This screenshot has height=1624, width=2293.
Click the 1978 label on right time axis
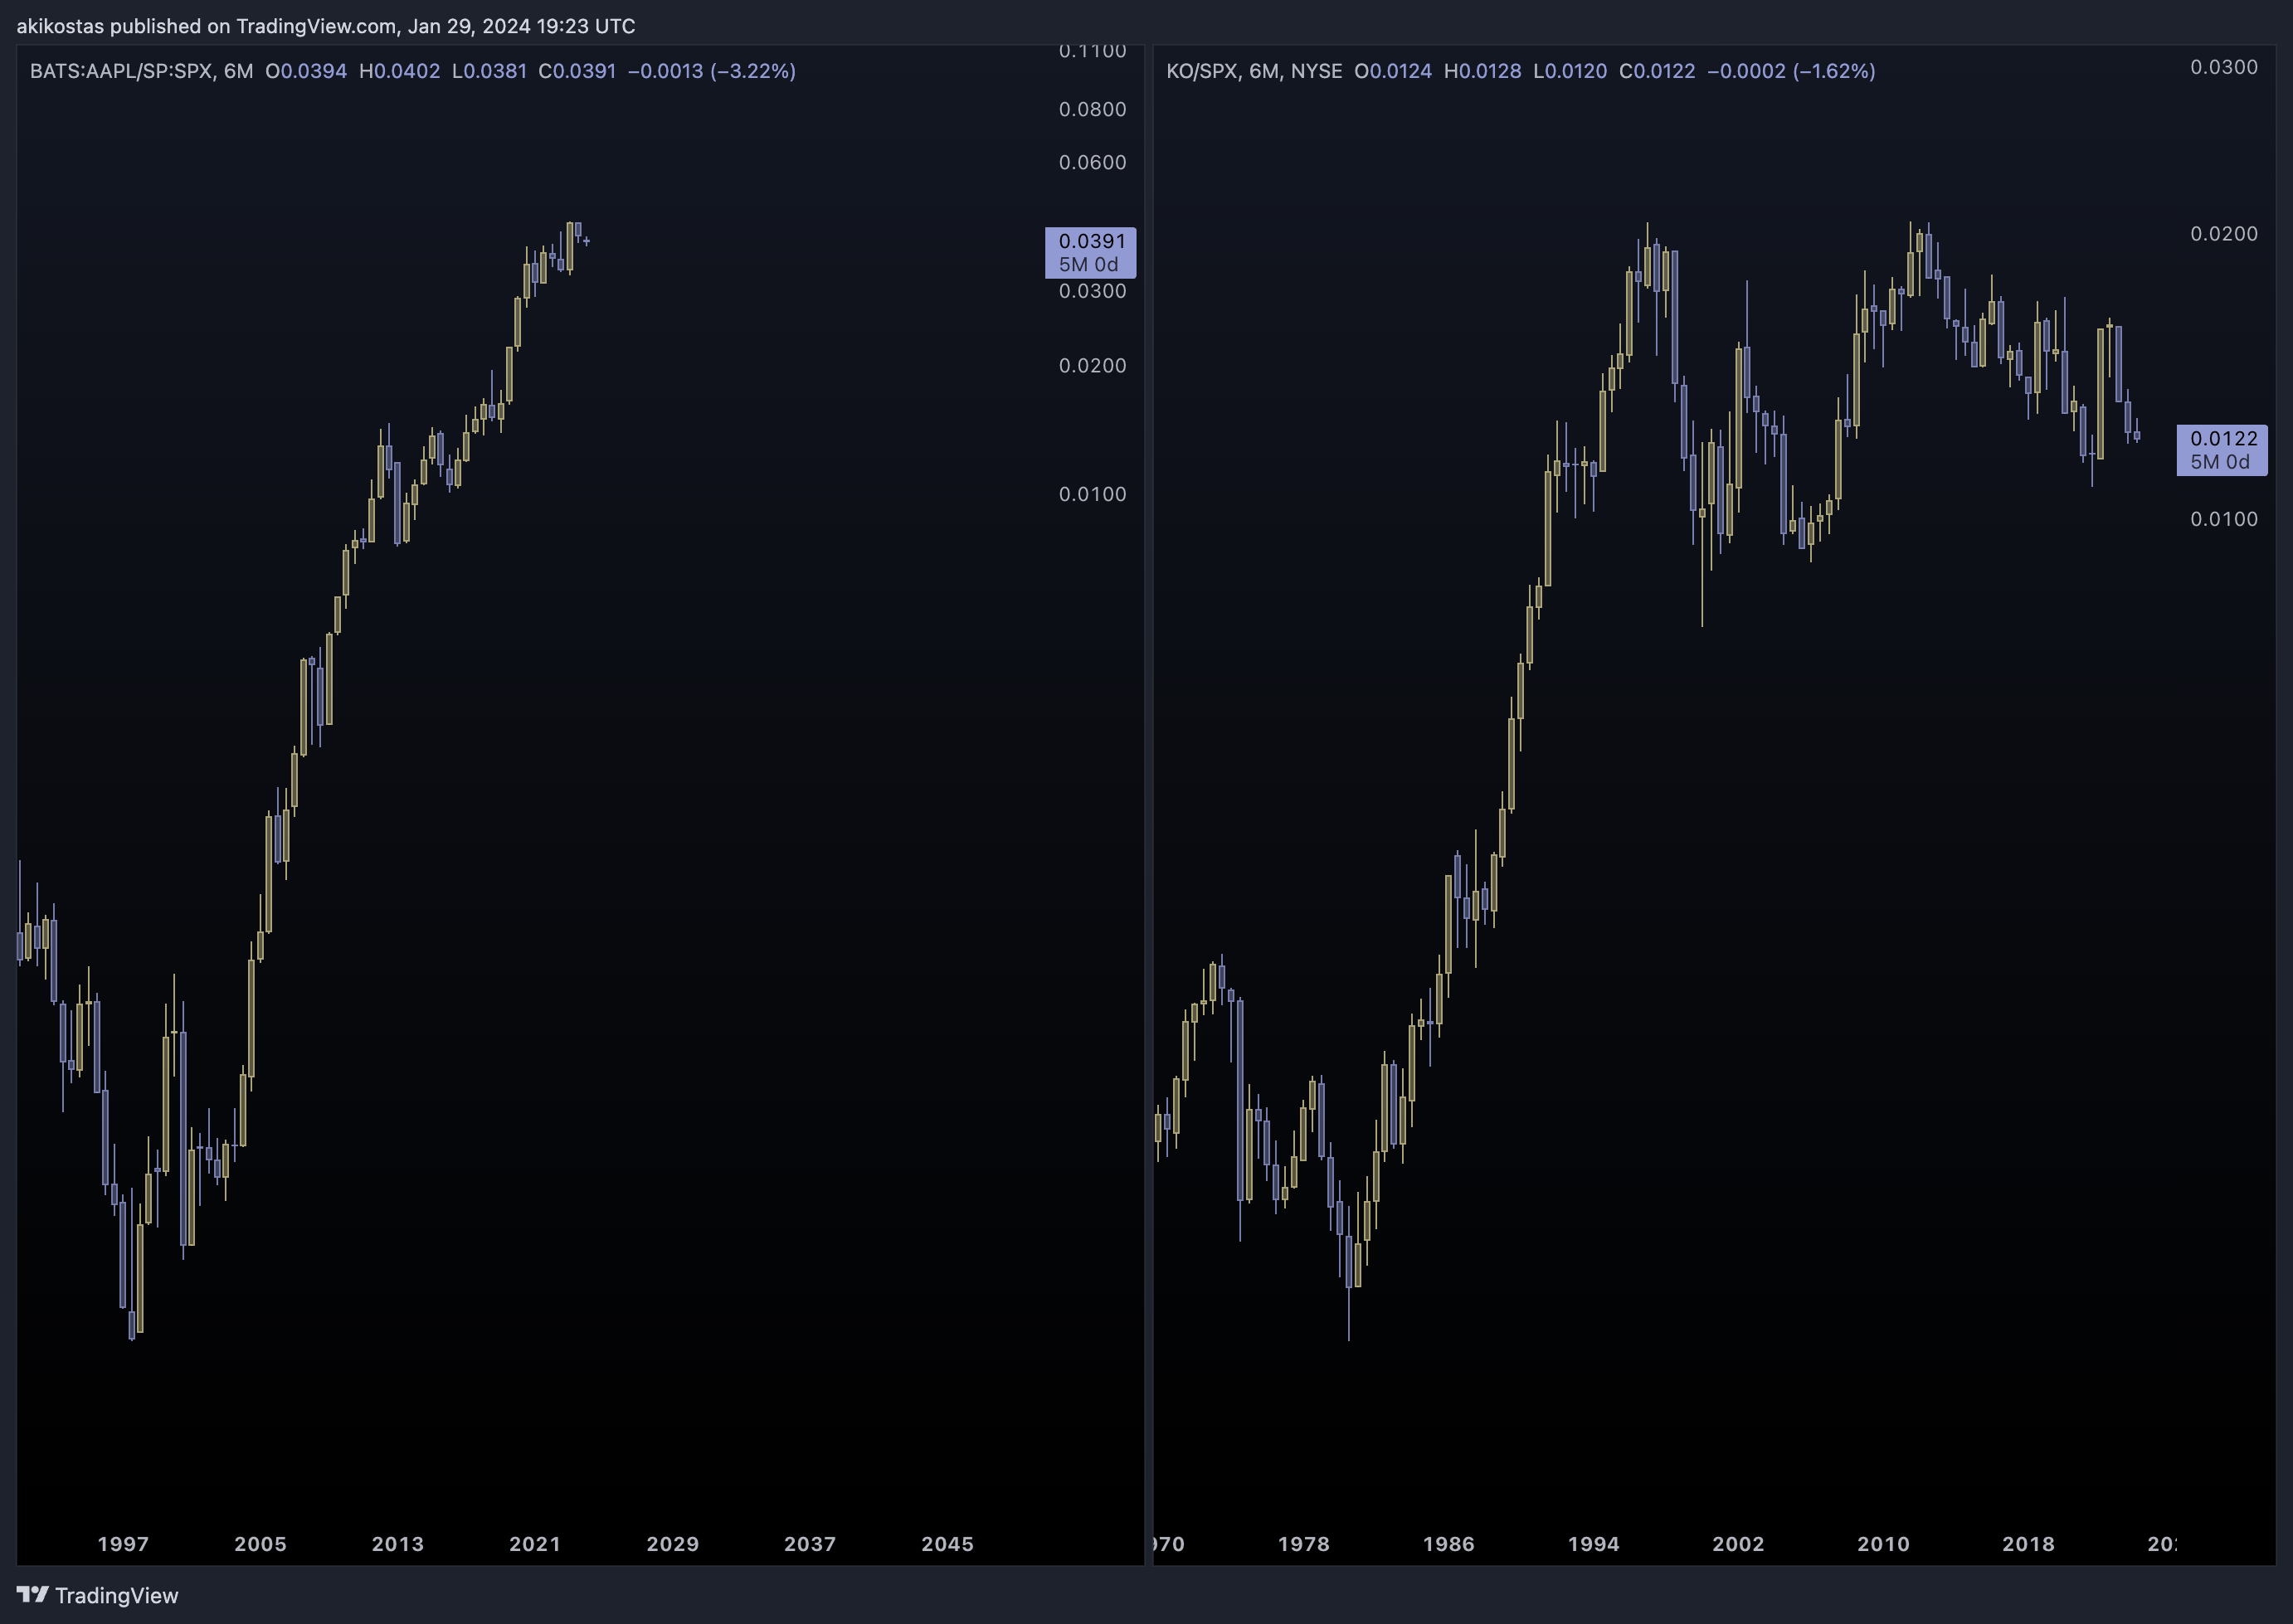pos(1304,1543)
